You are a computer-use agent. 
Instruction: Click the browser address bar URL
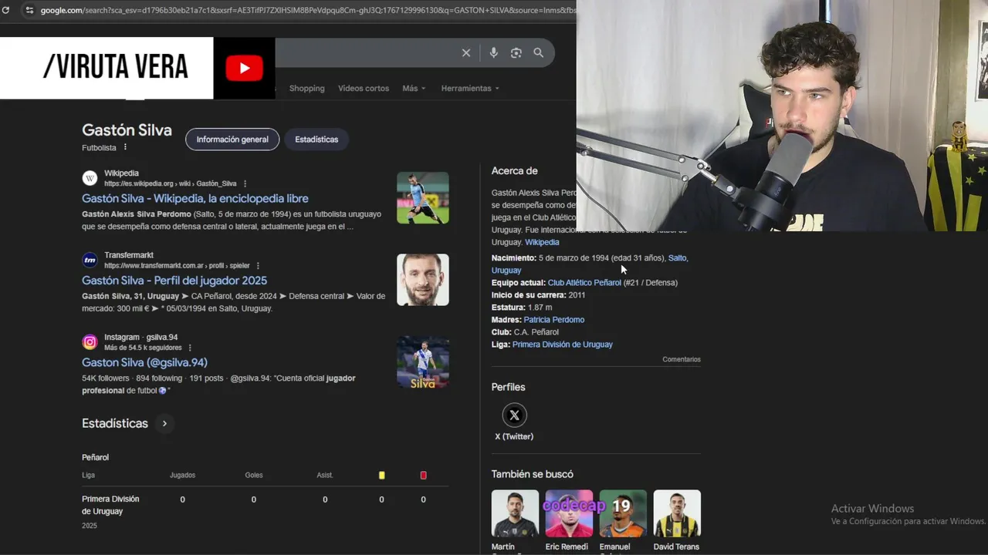(307, 10)
